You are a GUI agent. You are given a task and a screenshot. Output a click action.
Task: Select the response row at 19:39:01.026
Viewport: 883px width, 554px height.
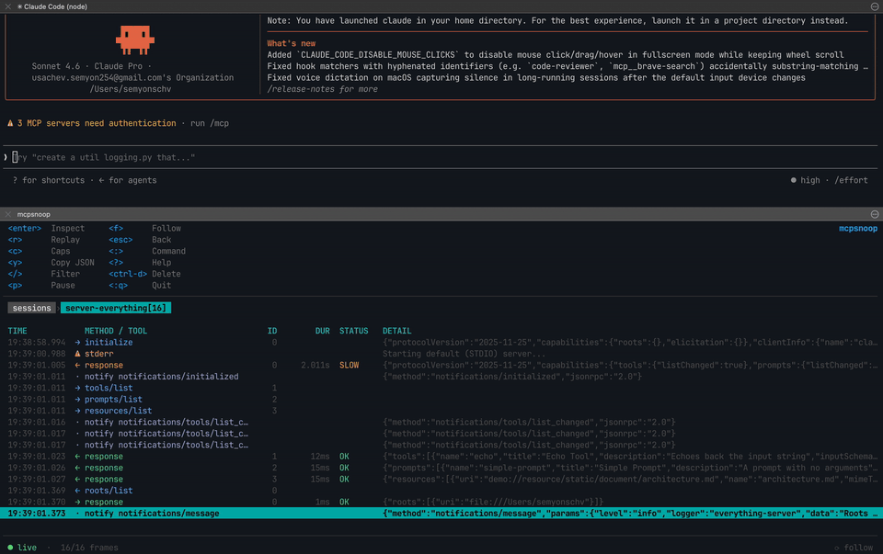click(x=441, y=468)
